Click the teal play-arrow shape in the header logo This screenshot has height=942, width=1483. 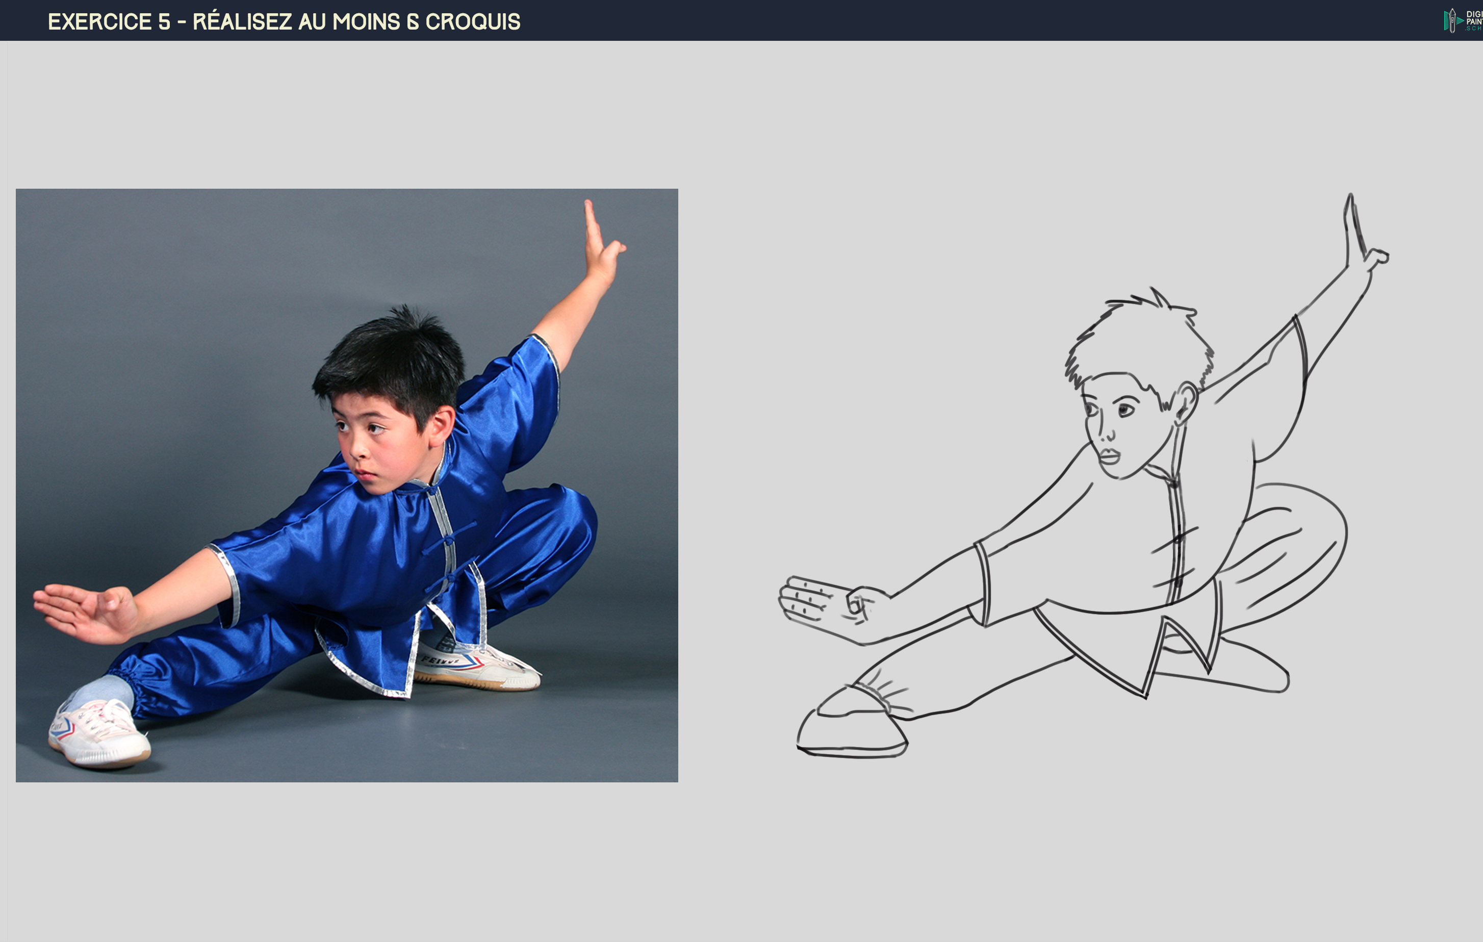tap(1460, 21)
